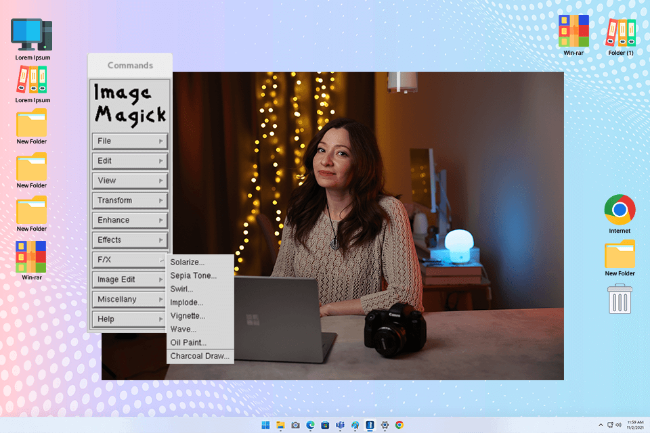Choose the Oil Paint... effect
Screen dimensions: 650x433
pos(200,342)
